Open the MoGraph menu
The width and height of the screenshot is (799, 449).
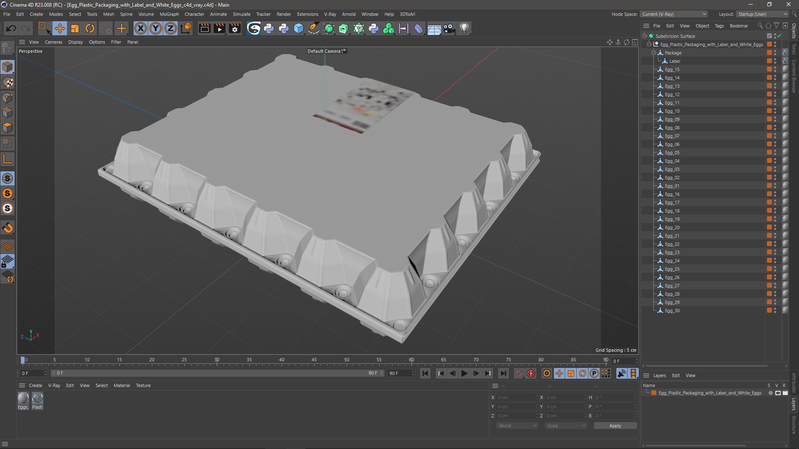point(169,14)
